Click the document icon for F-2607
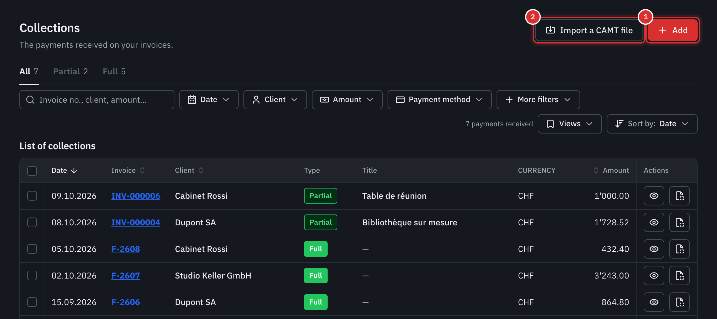 click(679, 275)
